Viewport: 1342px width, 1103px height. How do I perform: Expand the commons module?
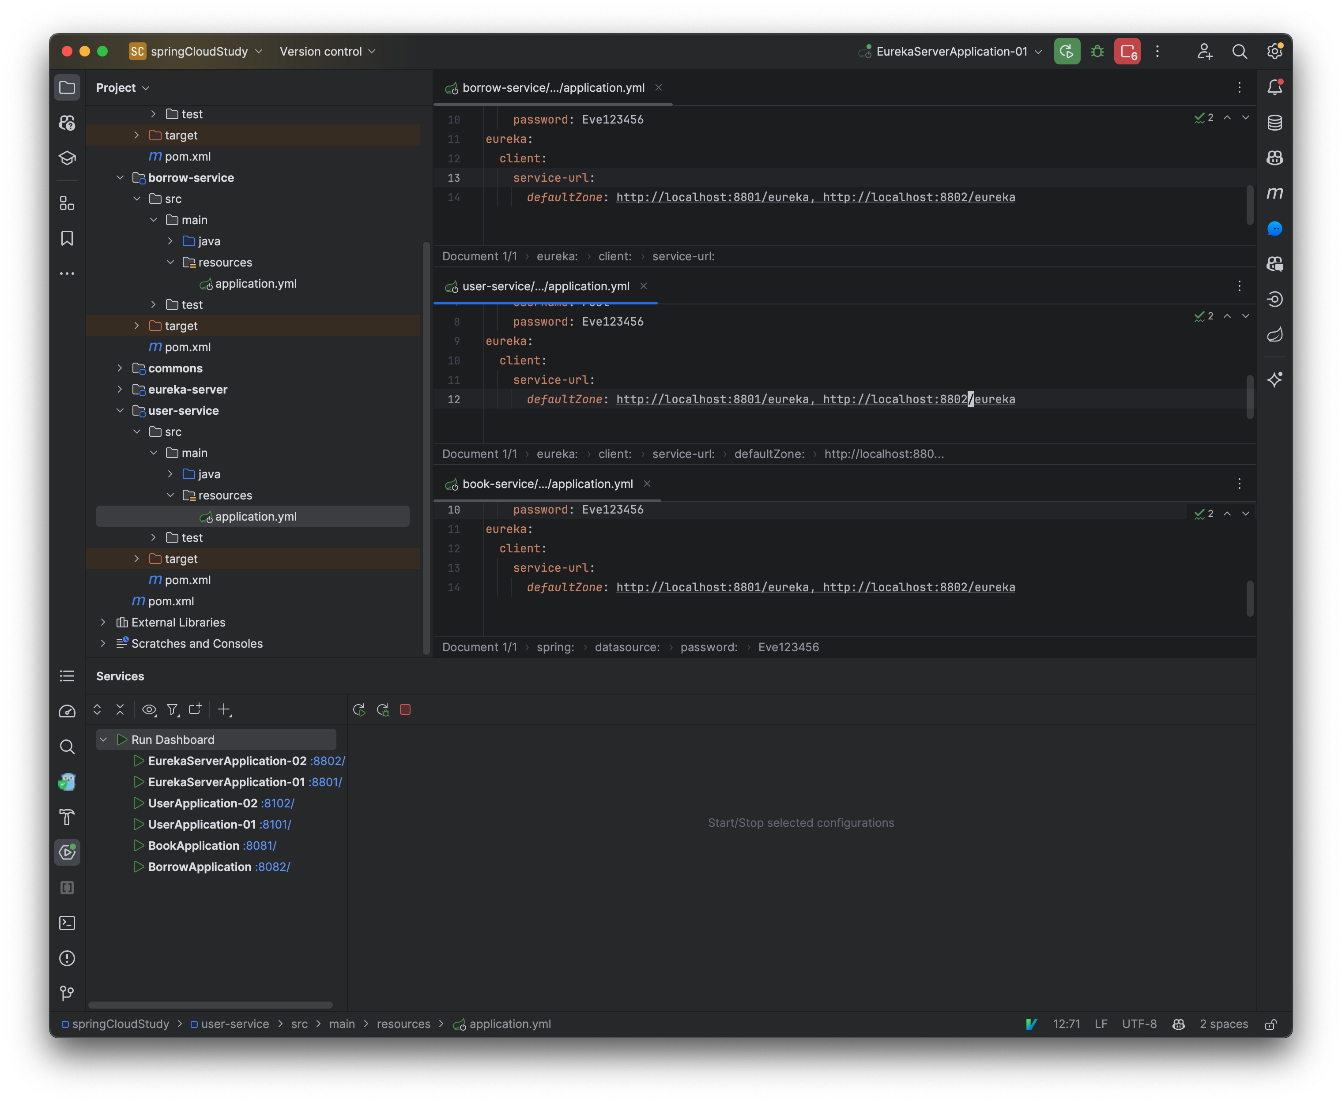[x=120, y=368]
